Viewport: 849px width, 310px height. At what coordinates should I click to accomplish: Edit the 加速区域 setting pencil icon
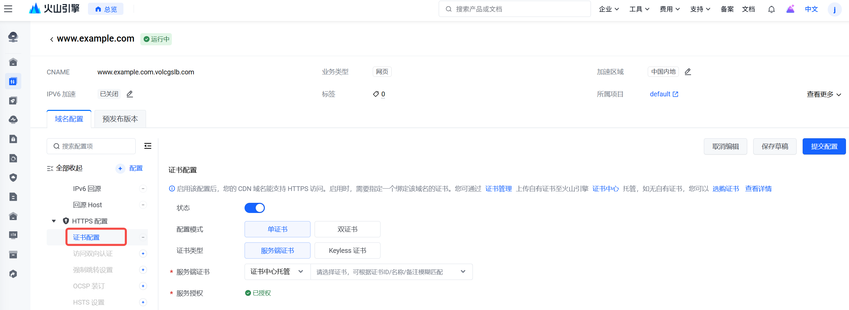point(688,72)
